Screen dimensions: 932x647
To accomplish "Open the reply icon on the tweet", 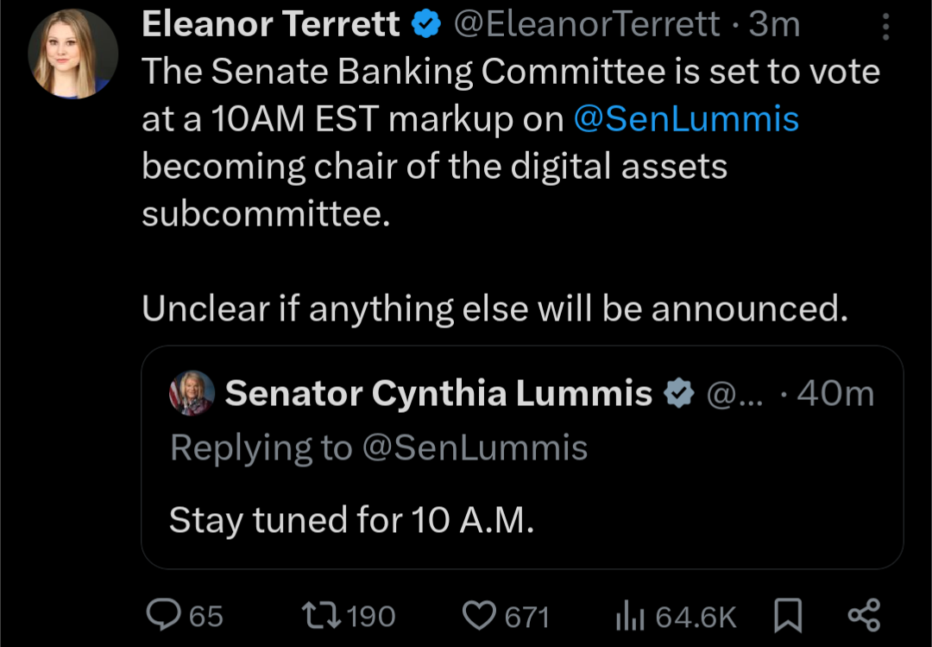I will pyautogui.click(x=162, y=615).
